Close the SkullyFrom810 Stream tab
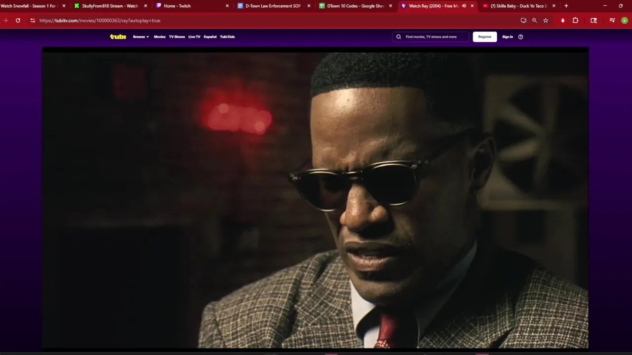The width and height of the screenshot is (632, 355). pos(145,6)
